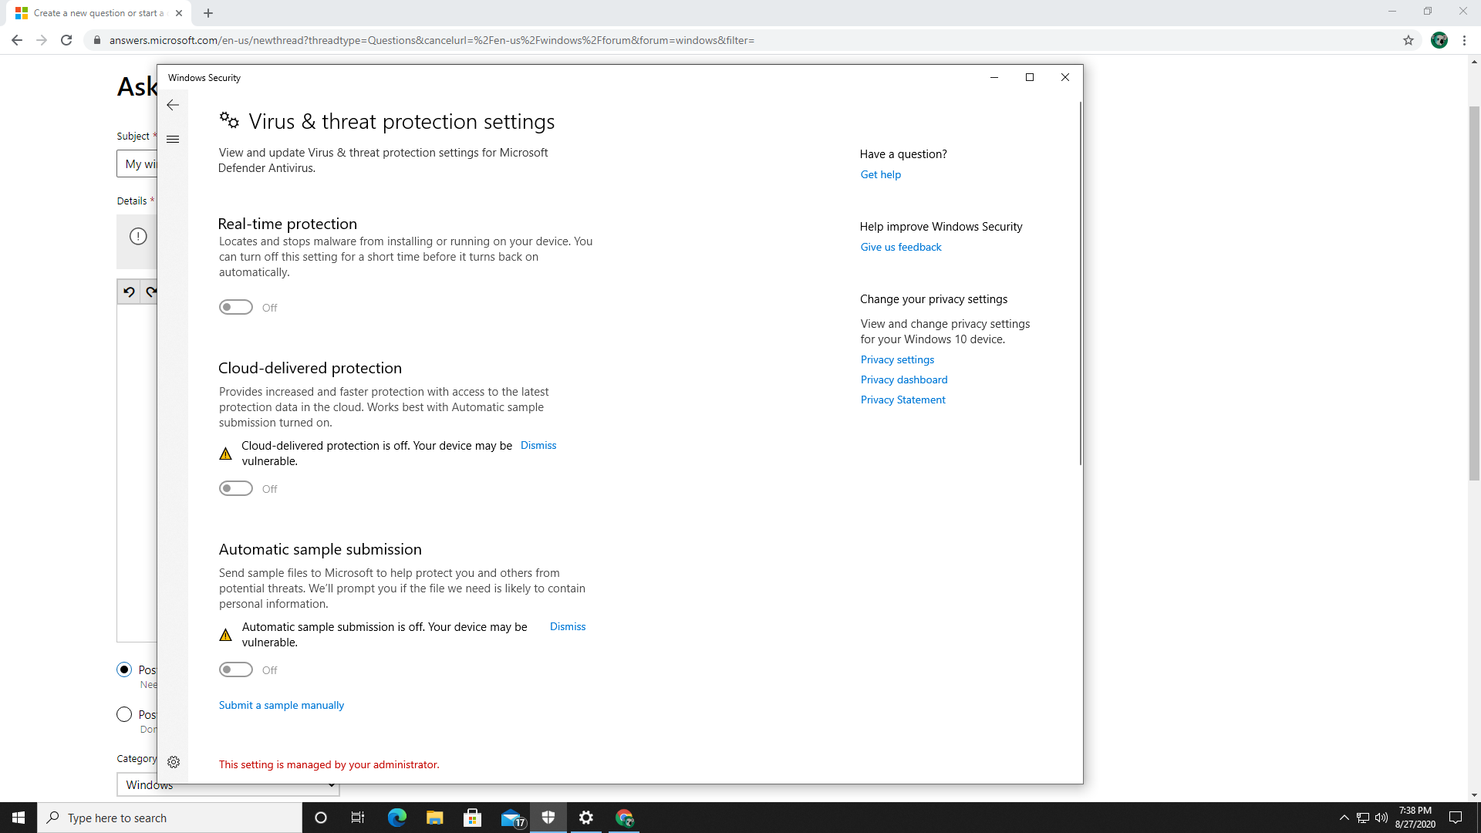The height and width of the screenshot is (833, 1481).
Task: Open the Action Center notifications icon
Action: 1456,818
